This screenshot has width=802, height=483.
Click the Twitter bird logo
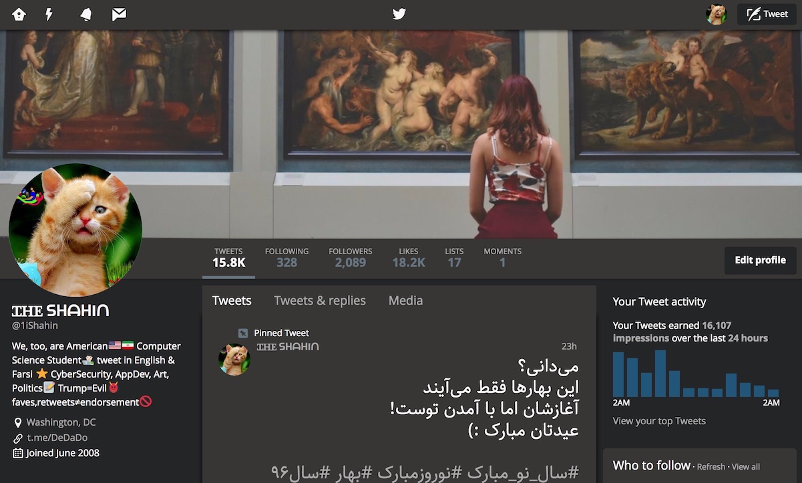[x=399, y=14]
